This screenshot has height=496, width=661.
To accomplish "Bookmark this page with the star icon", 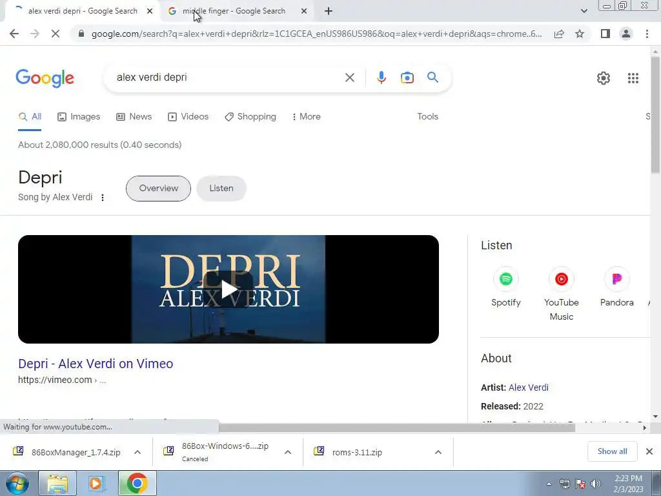I will tap(580, 34).
